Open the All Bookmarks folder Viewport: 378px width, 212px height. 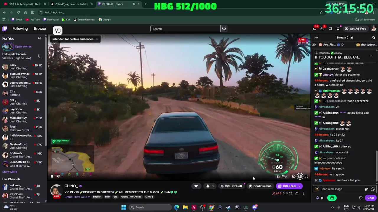click(x=365, y=20)
